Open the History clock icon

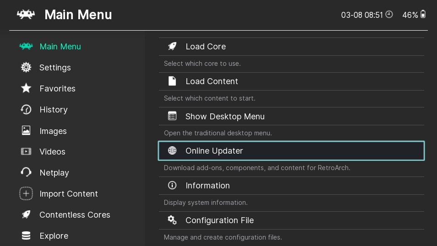pyautogui.click(x=26, y=109)
